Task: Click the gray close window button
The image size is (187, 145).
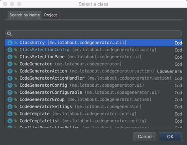Action: pos(5,4)
